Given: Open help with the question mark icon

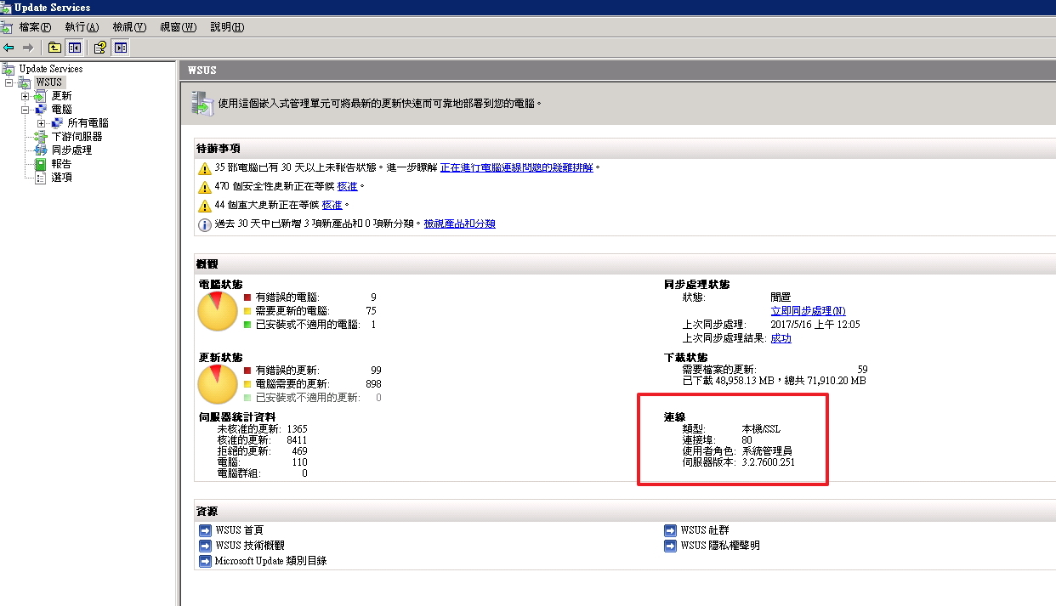Looking at the screenshot, I should (x=100, y=48).
